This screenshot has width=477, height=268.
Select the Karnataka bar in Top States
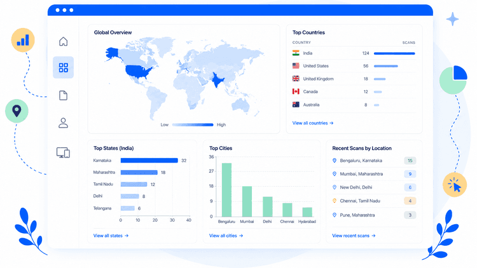tap(149, 161)
